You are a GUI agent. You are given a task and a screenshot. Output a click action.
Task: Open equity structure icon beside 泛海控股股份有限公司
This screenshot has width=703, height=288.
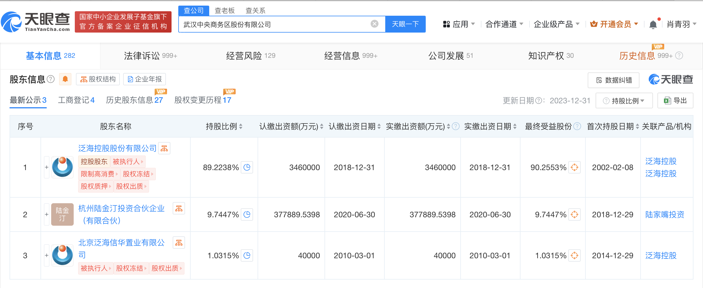[164, 148]
